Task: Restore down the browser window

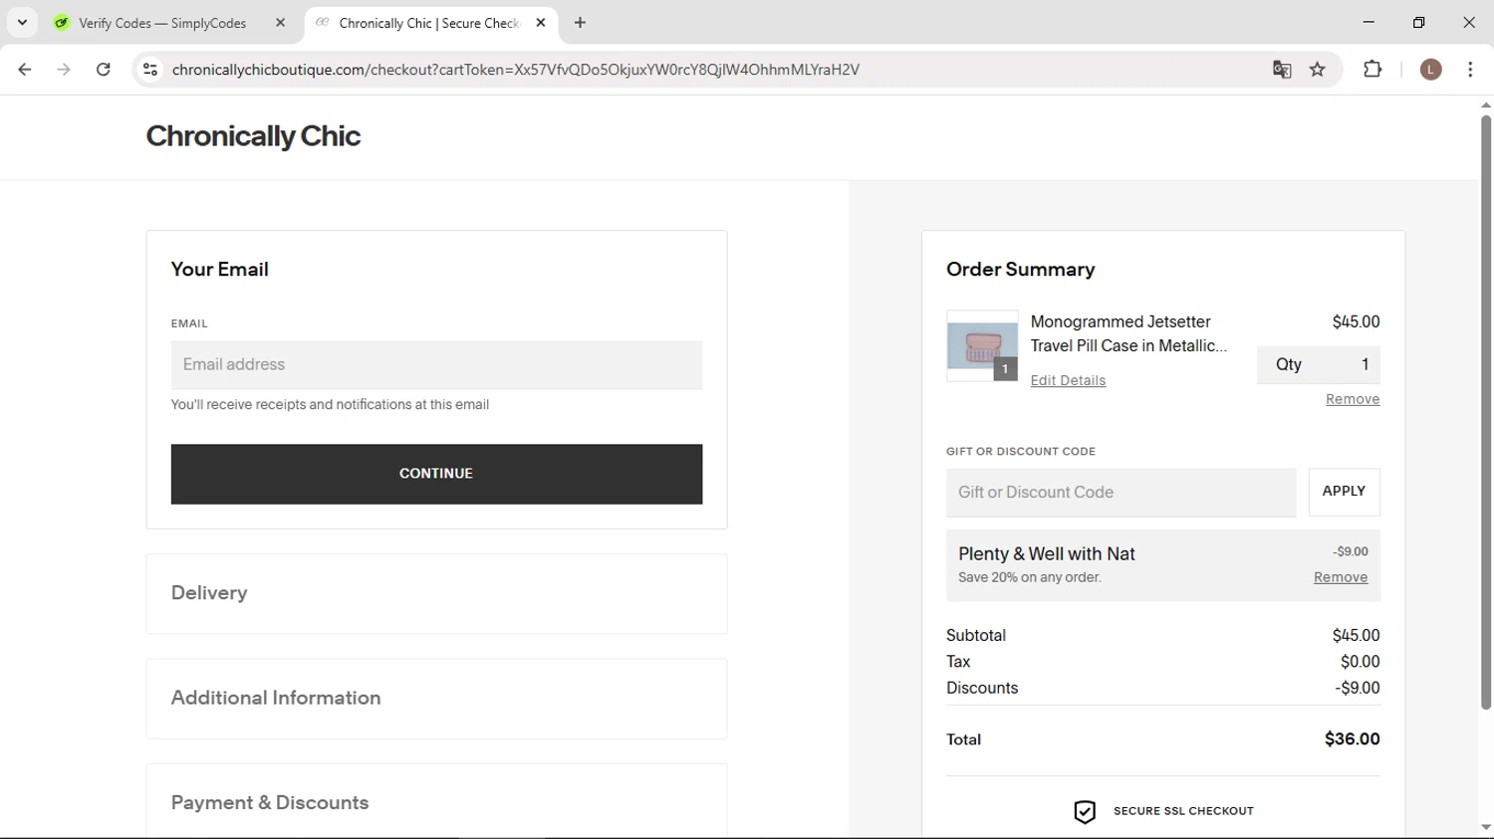Action: 1418,22
